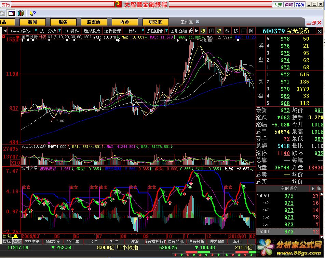Select the 快赢持仓 template tab
325x258 pixels.
point(176,241)
